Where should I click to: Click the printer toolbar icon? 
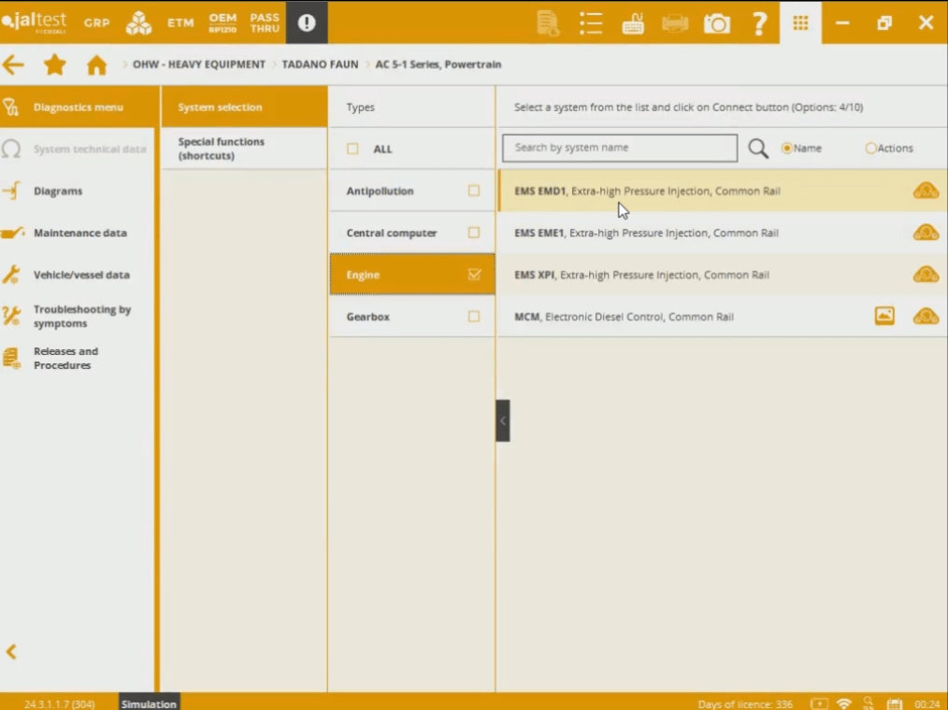(675, 24)
